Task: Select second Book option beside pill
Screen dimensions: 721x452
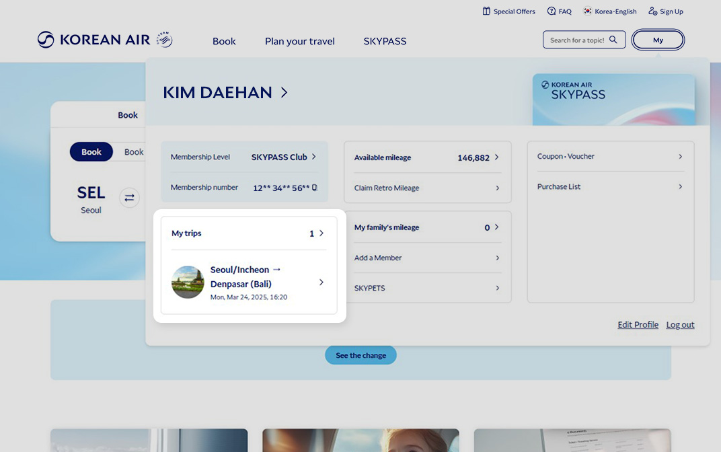Action: coord(134,152)
